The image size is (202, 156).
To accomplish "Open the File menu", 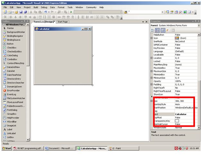I will point(5,7).
